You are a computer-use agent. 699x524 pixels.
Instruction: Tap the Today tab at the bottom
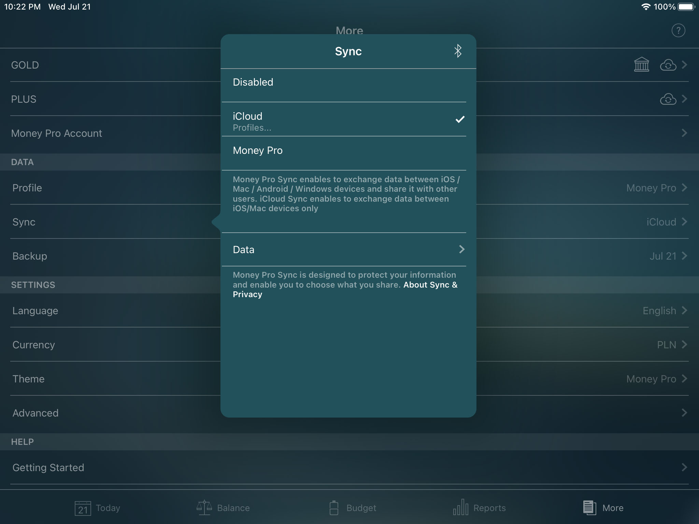[99, 508]
